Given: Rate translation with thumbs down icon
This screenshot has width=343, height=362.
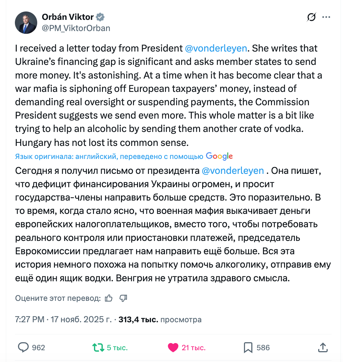Looking at the screenshot, I should [123, 298].
